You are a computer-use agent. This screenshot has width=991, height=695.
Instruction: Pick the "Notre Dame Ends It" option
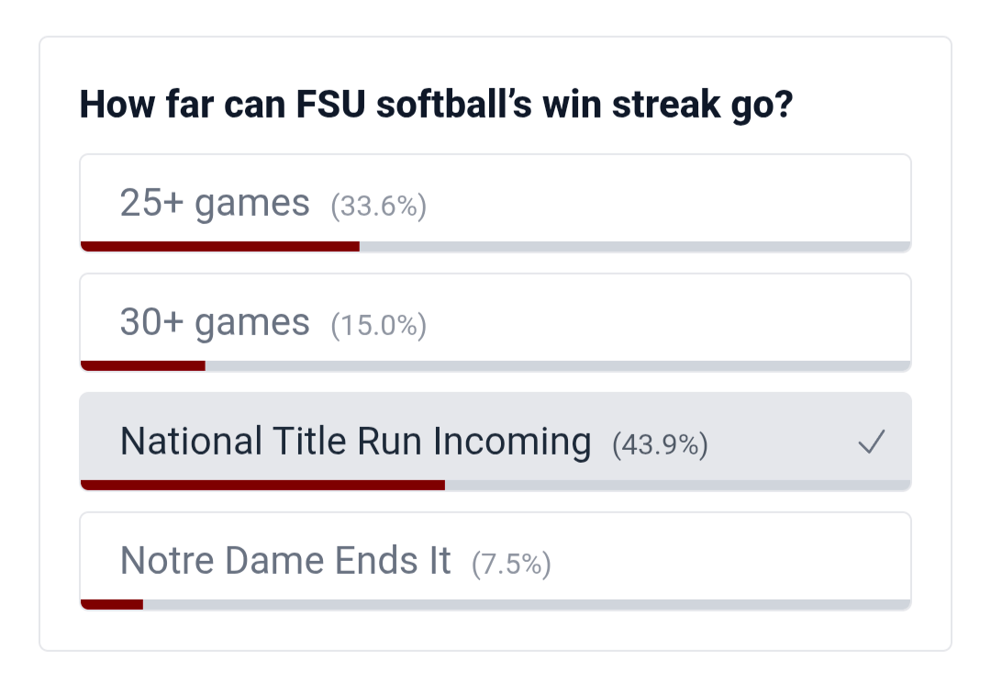click(285, 560)
